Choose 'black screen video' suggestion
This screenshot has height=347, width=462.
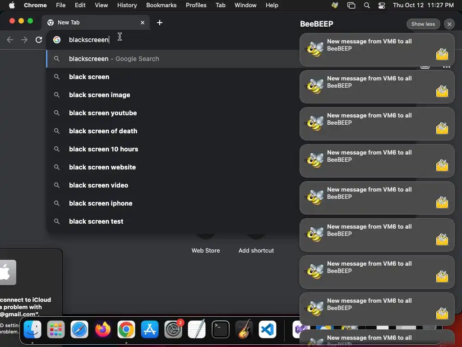[x=173, y=185]
